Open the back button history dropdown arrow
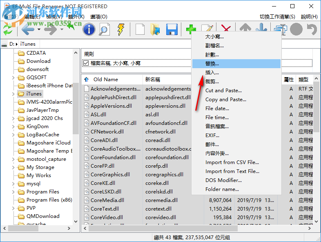The image size is (321, 242). (x=39, y=29)
